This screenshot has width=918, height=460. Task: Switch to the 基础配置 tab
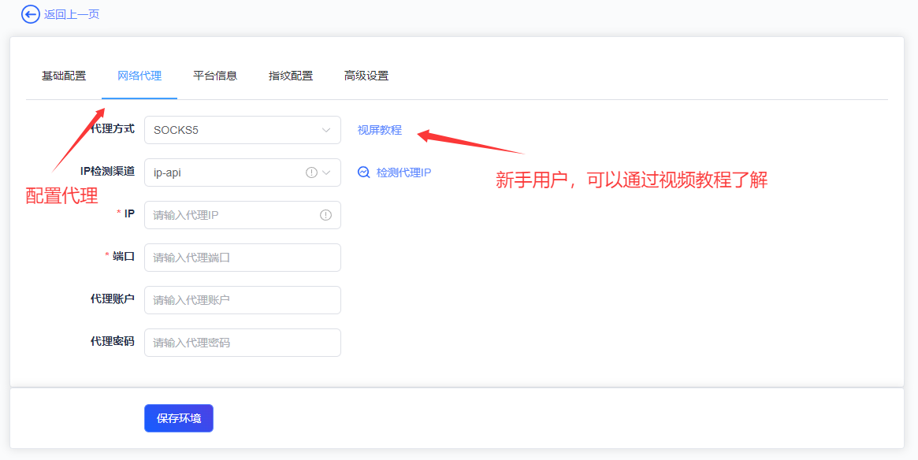(64, 76)
